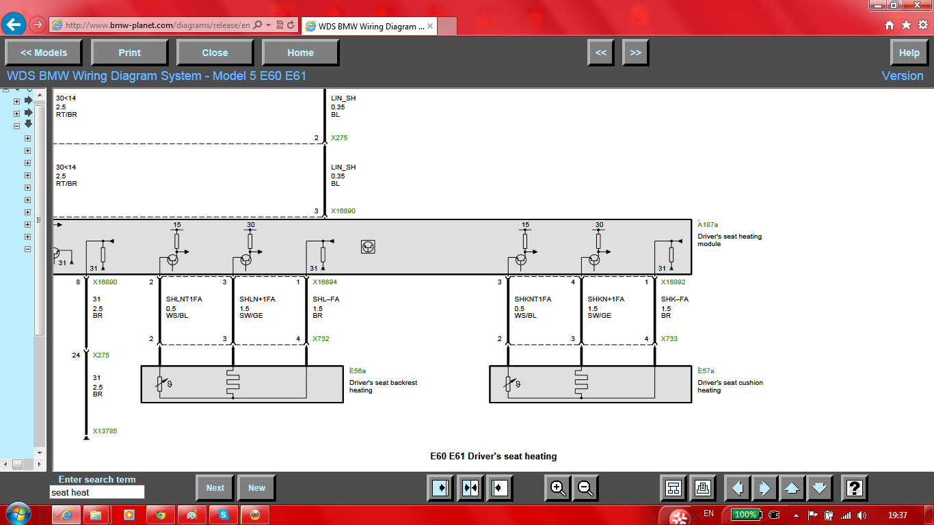Open the hierarchy tree view icon
934x525 pixels.
(673, 488)
